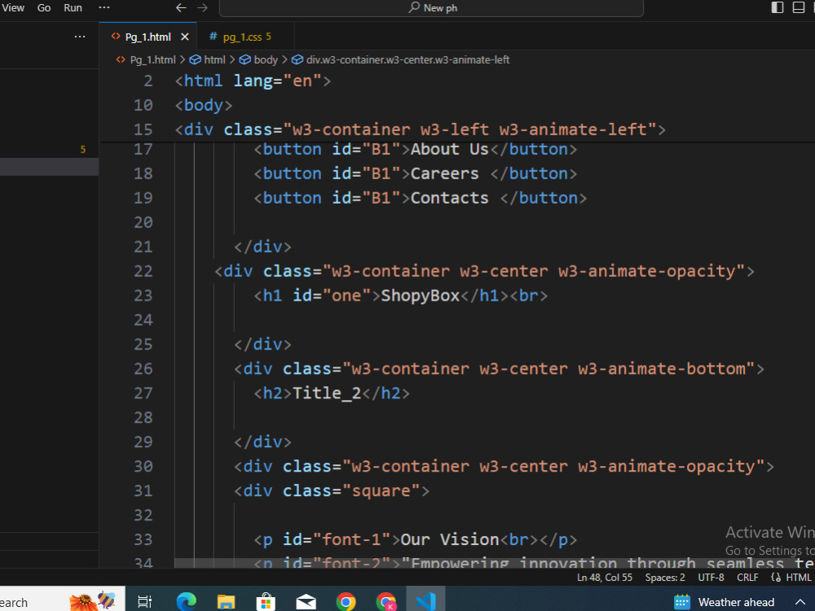
Task: Click Spaces: 2 indentation status item
Action: click(665, 578)
